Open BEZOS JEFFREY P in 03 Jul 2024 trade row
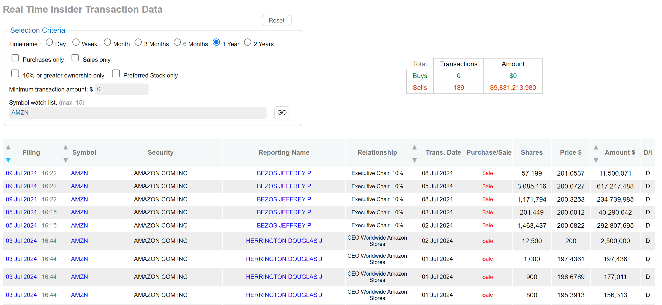The width and height of the screenshot is (662, 305). click(284, 212)
